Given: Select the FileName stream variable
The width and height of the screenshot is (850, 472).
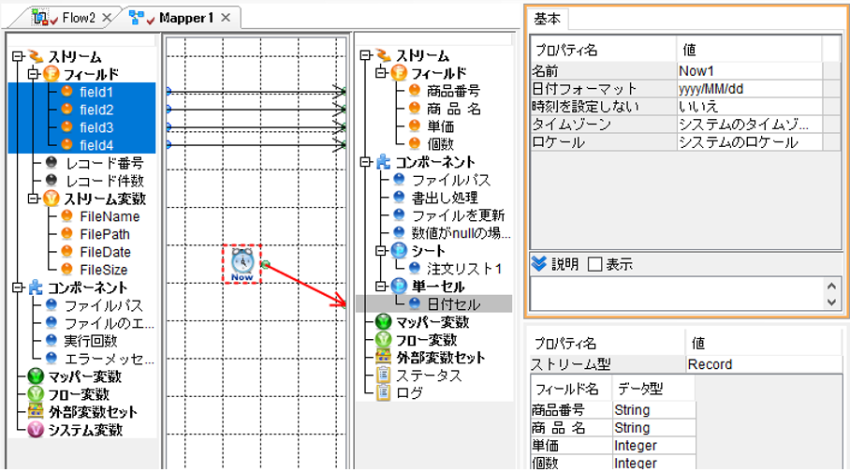Looking at the screenshot, I should (x=110, y=216).
